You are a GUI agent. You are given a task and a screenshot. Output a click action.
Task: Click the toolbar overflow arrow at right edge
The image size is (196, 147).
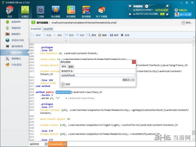[194, 37]
